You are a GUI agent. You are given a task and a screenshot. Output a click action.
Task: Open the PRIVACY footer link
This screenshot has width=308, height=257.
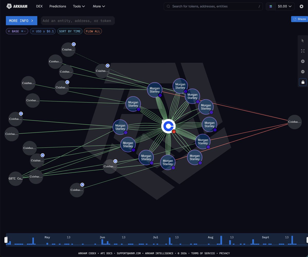coord(225,253)
